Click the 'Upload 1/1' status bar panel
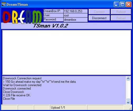The image size is (133, 111). pyautogui.click(x=68, y=108)
